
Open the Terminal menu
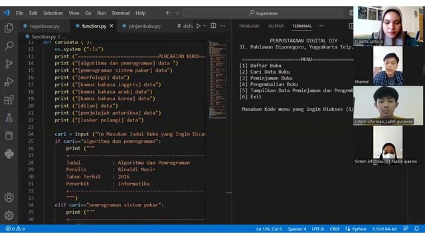[x=121, y=13]
